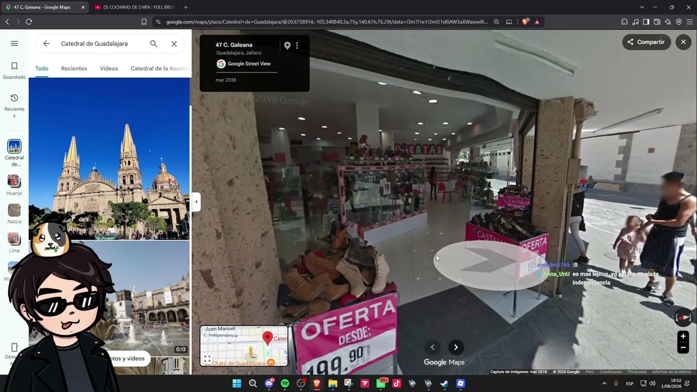Click the mini map preview
697x392 pixels.
point(244,346)
